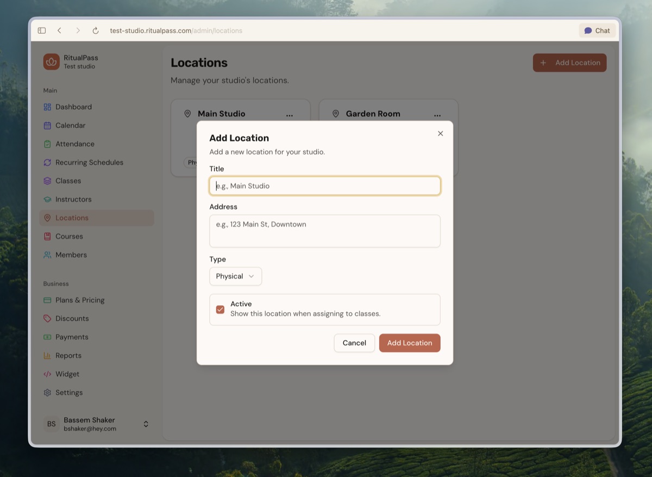Viewport: 652px width, 477px height.
Task: Open the Chat button in browser toolbar
Action: [597, 30]
